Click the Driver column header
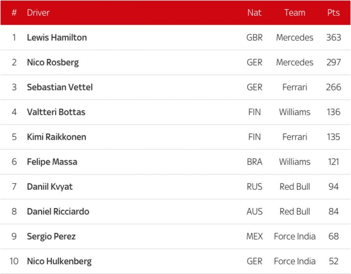The width and height of the screenshot is (351, 274). (38, 12)
